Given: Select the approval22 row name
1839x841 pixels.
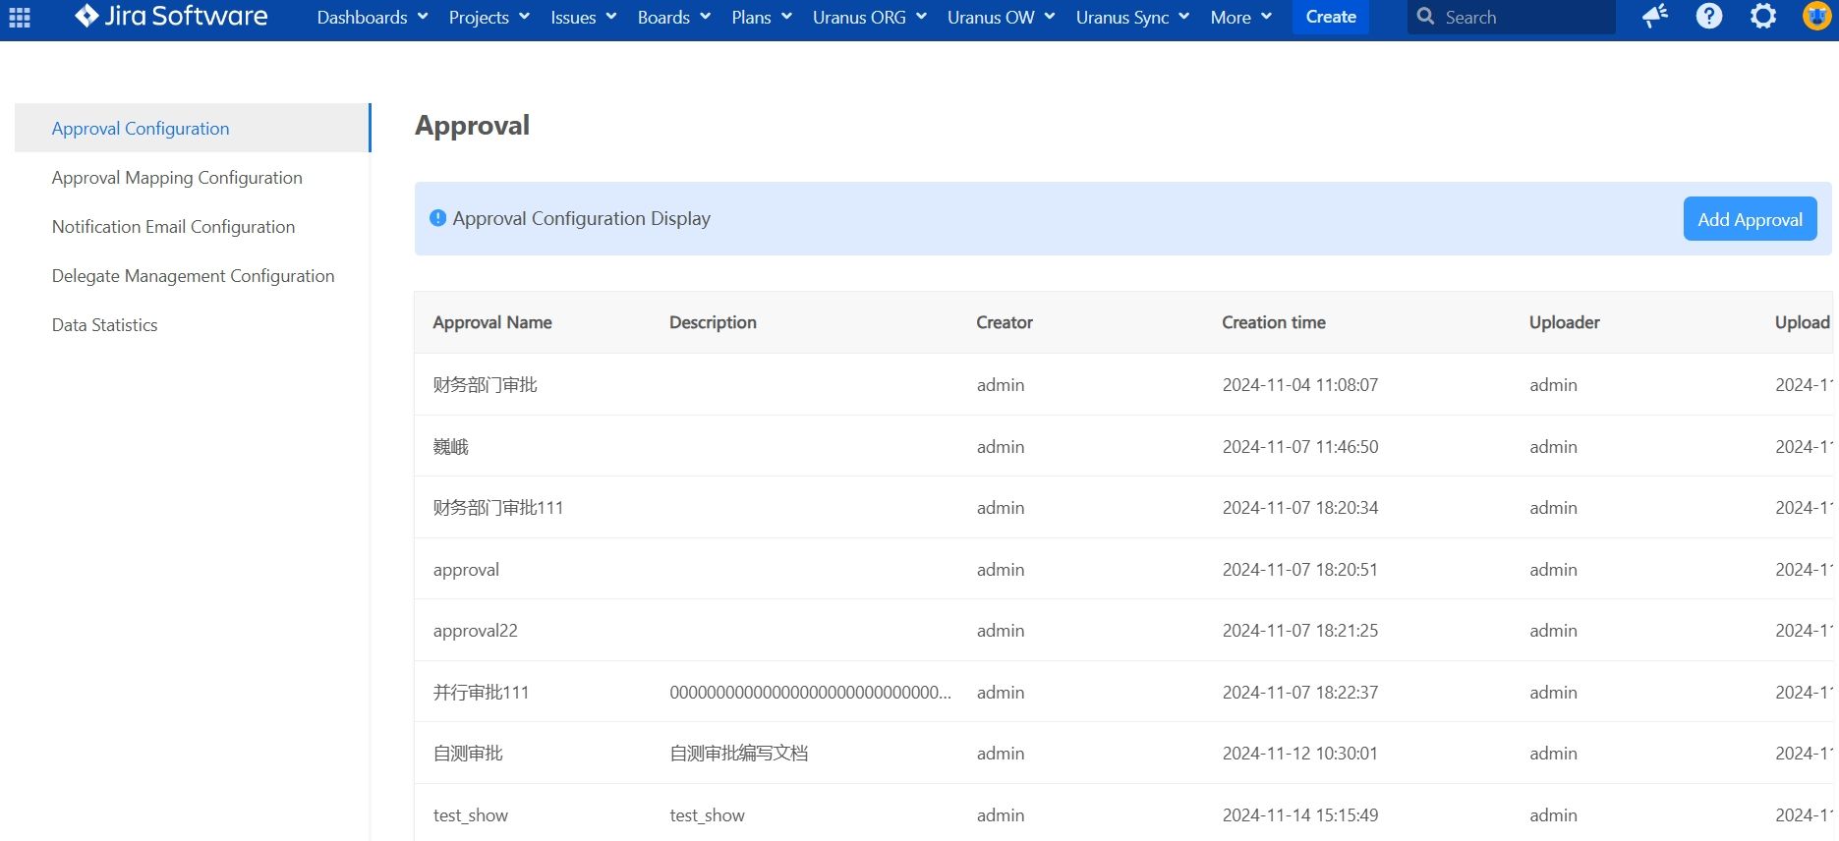Looking at the screenshot, I should tap(475, 631).
